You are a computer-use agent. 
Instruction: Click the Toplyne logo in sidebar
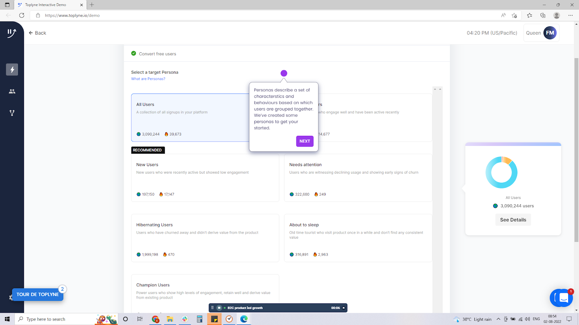coord(12,33)
